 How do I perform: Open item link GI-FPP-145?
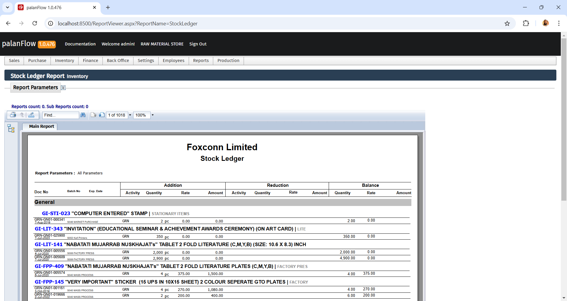click(49, 282)
